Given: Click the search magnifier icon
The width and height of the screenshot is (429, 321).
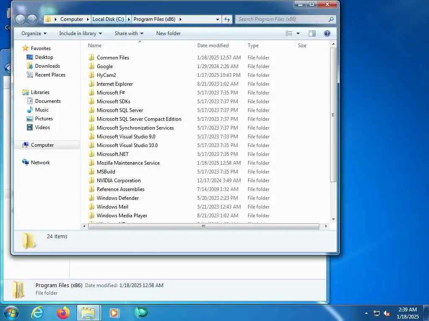Looking at the screenshot, I should click(x=331, y=19).
